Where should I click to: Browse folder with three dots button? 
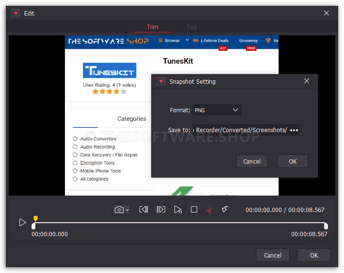point(294,130)
